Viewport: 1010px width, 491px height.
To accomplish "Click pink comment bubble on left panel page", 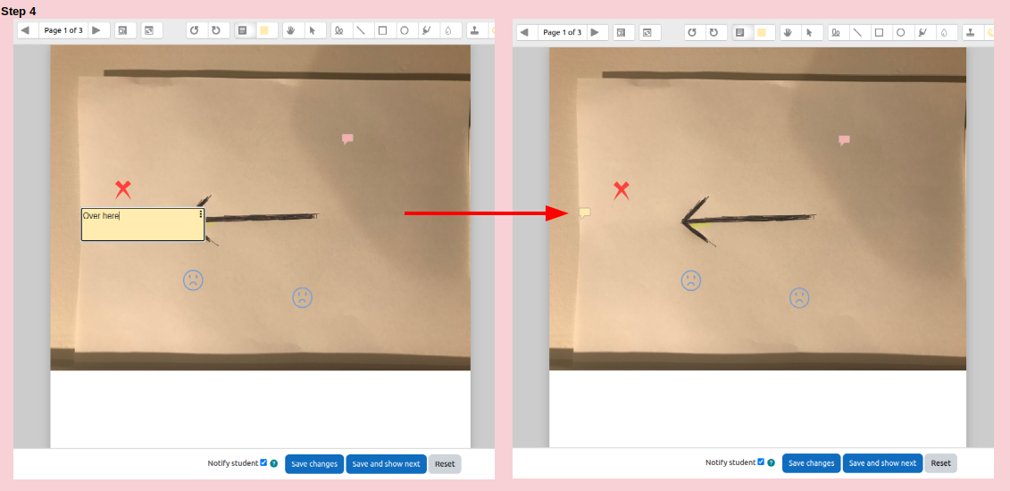I will [348, 138].
